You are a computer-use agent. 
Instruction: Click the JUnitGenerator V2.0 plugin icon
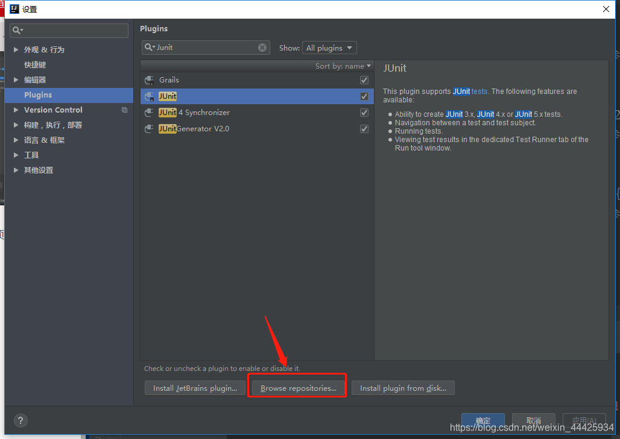pos(149,129)
